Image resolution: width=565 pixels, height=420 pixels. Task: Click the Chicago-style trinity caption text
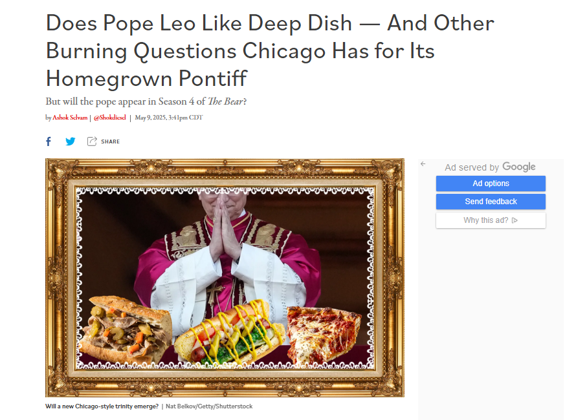point(102,406)
